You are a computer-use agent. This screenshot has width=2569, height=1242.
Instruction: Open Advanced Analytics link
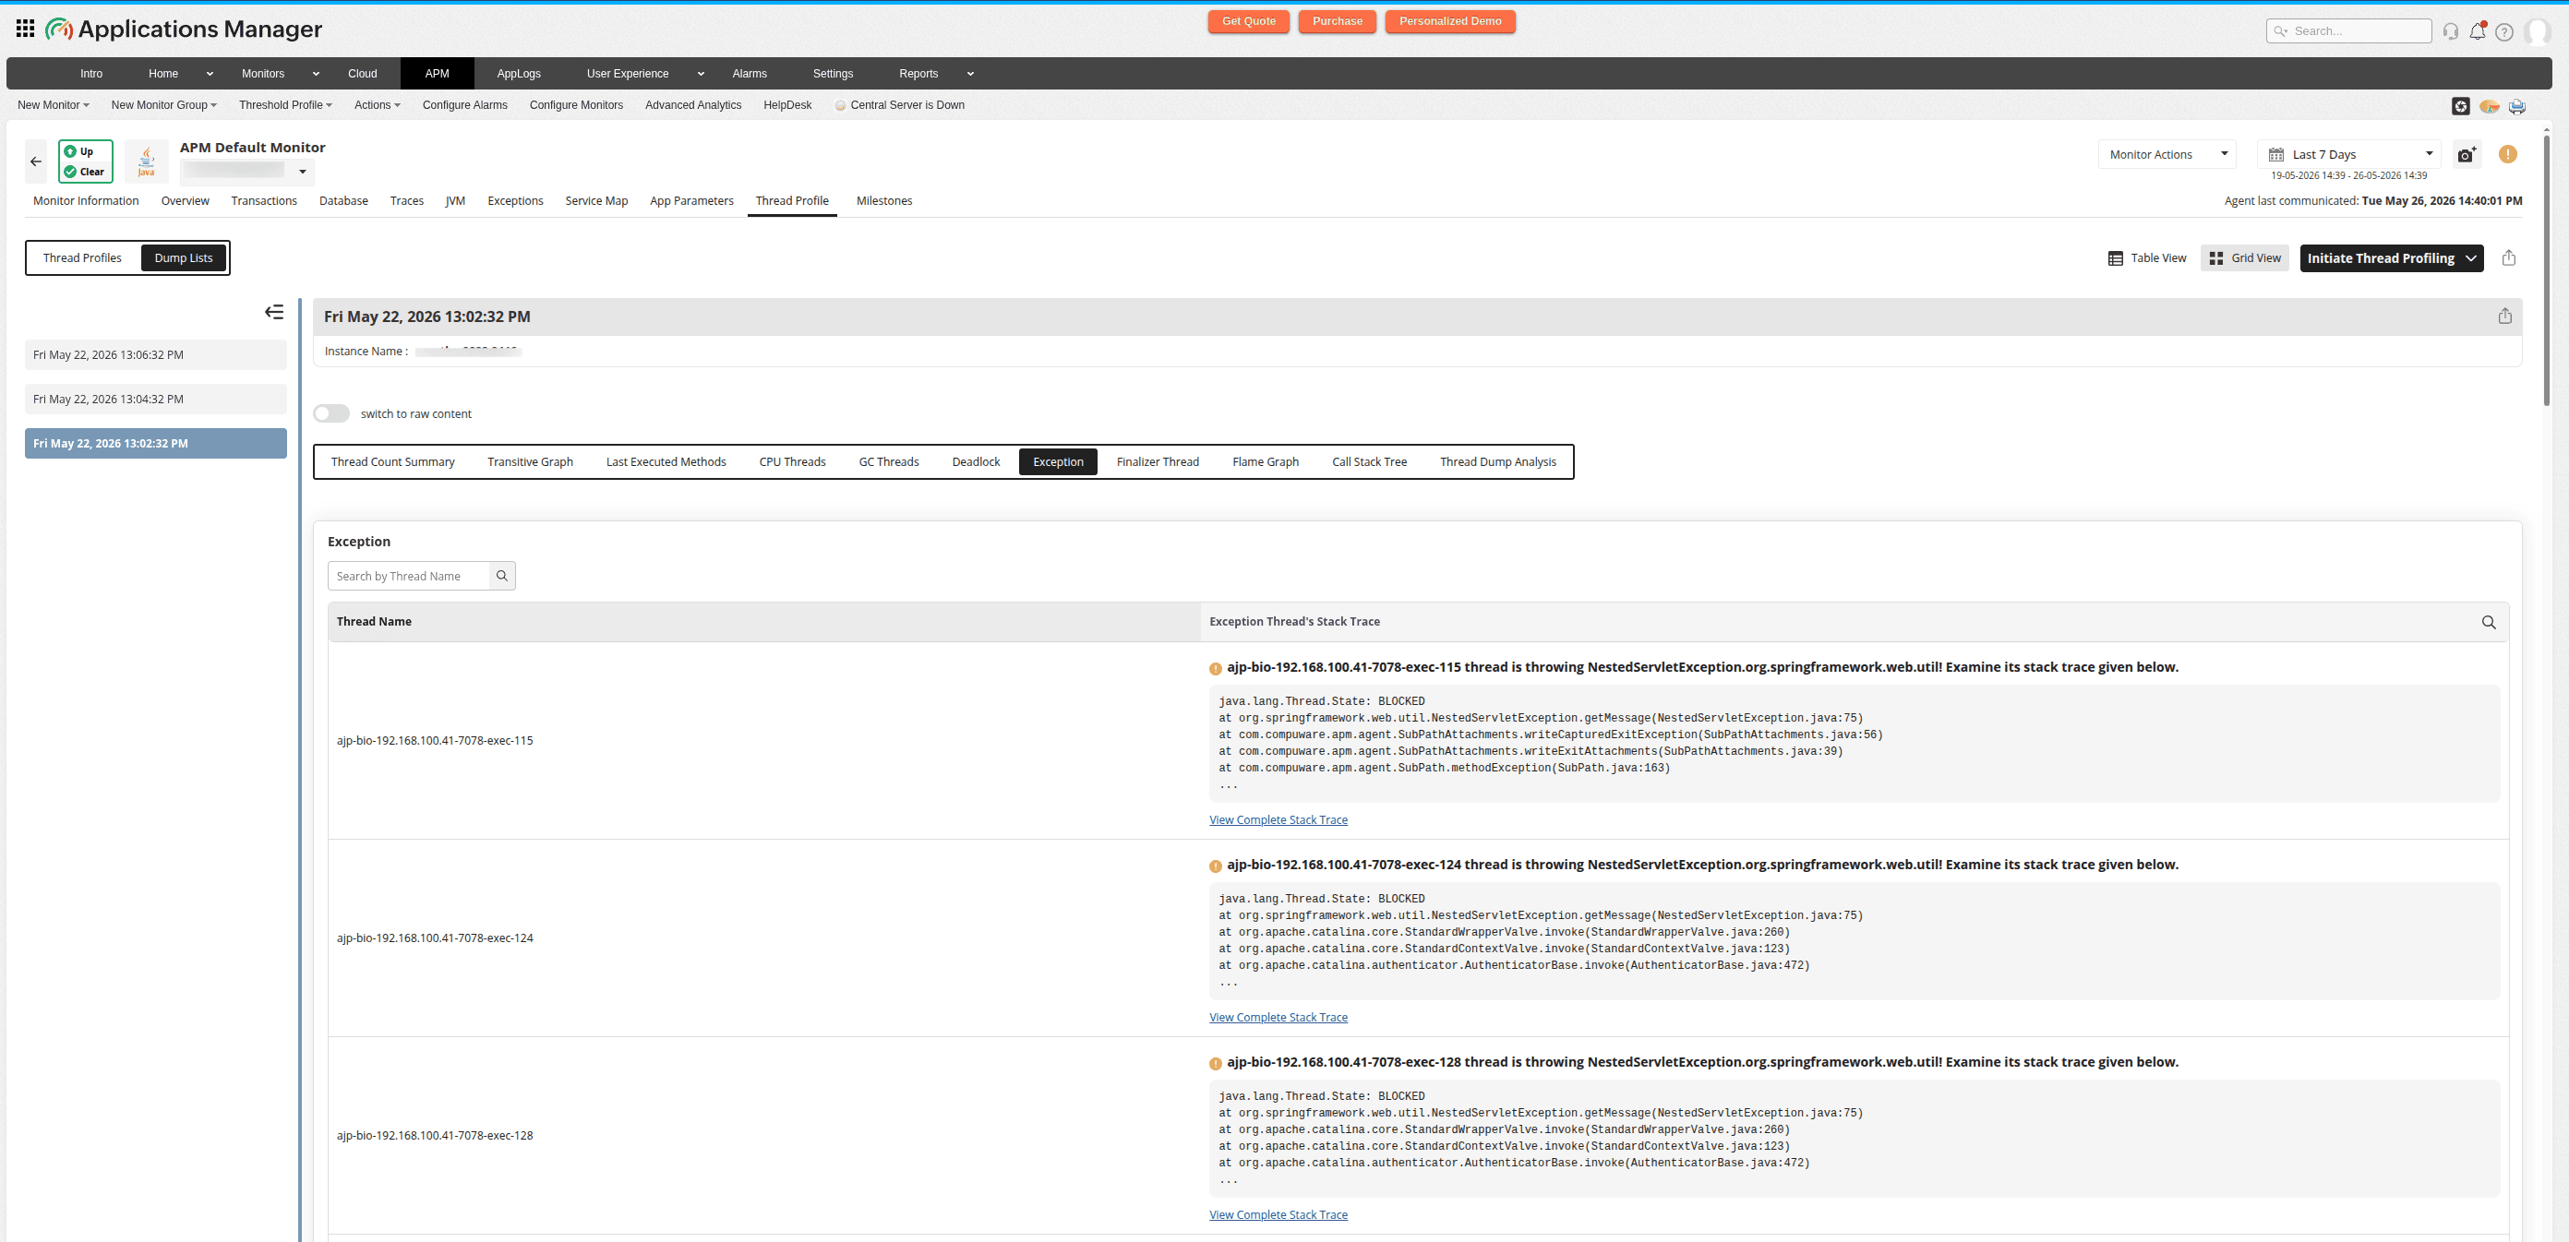coord(693,104)
